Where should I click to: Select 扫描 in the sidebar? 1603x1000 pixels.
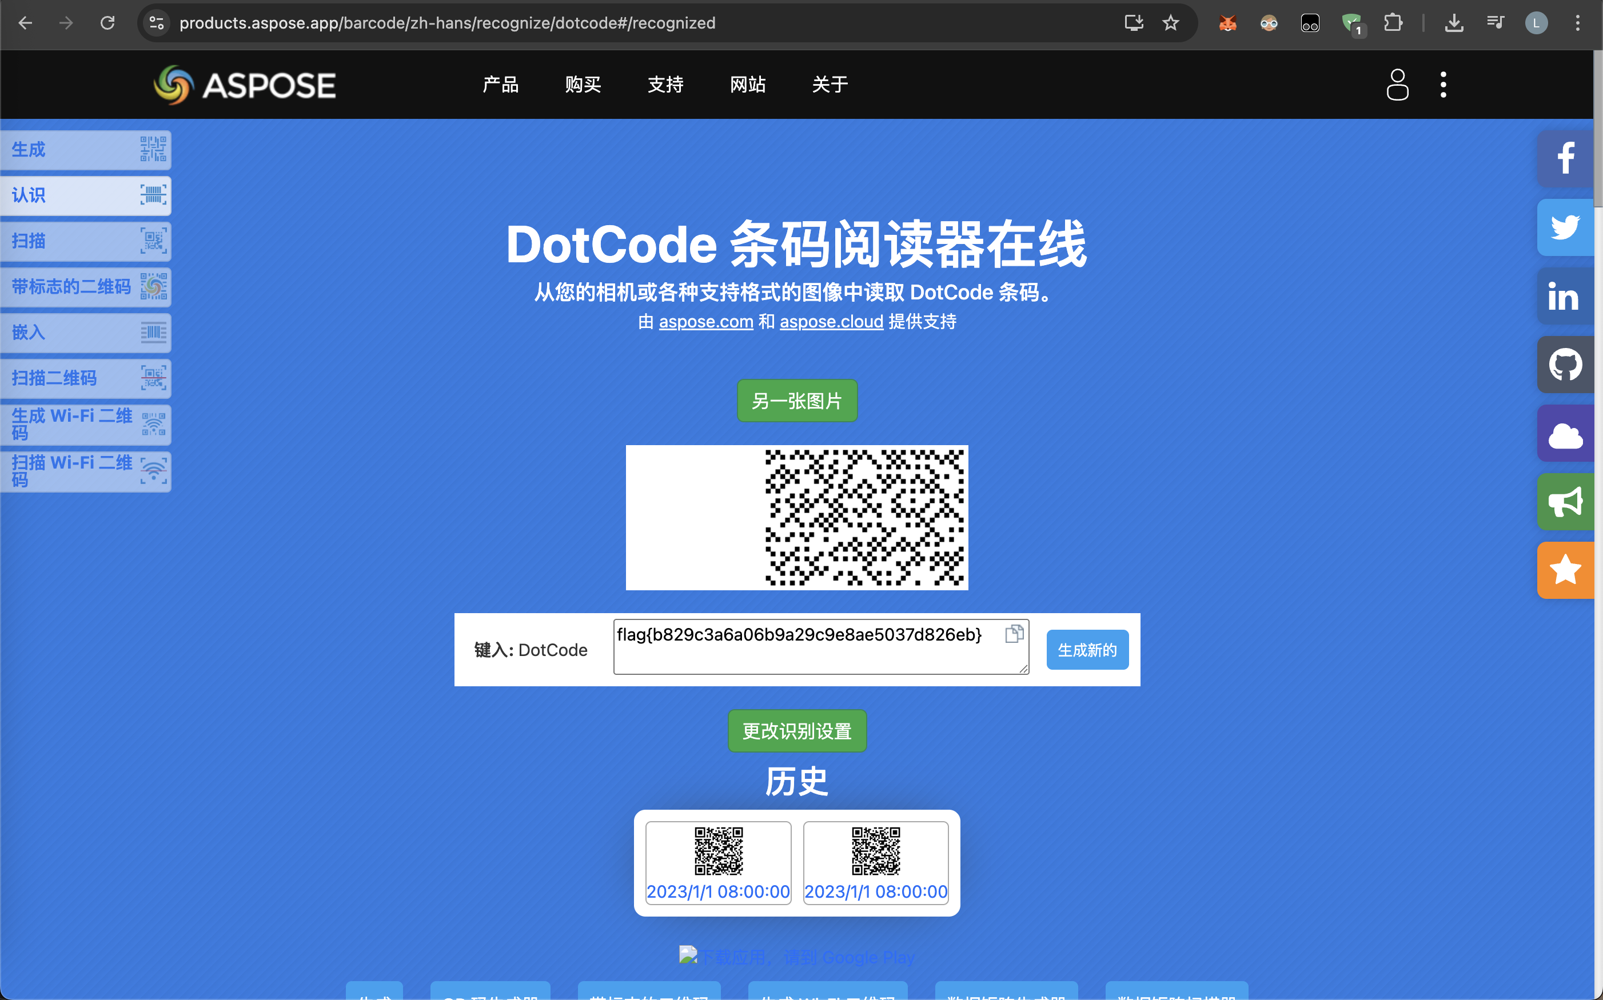[x=85, y=241]
